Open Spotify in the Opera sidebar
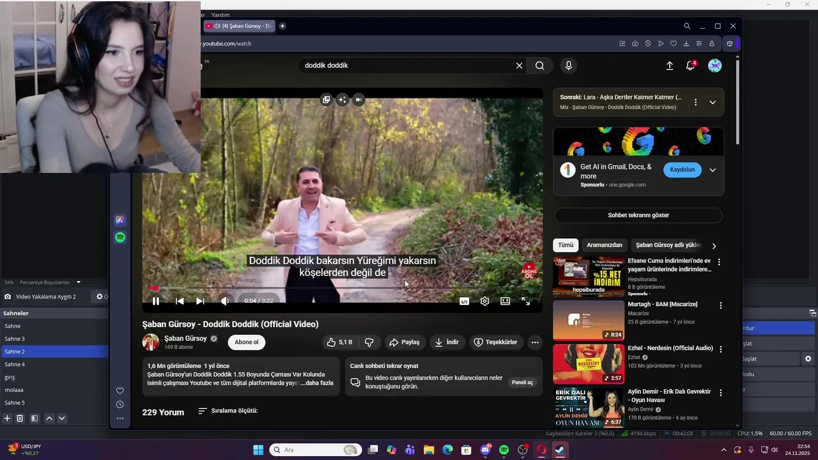The width and height of the screenshot is (818, 460). [120, 238]
